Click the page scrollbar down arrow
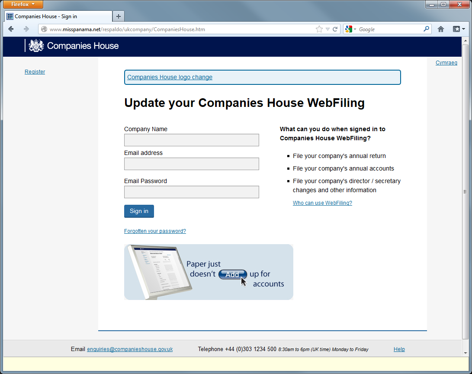The height and width of the screenshot is (374, 472). point(466,353)
